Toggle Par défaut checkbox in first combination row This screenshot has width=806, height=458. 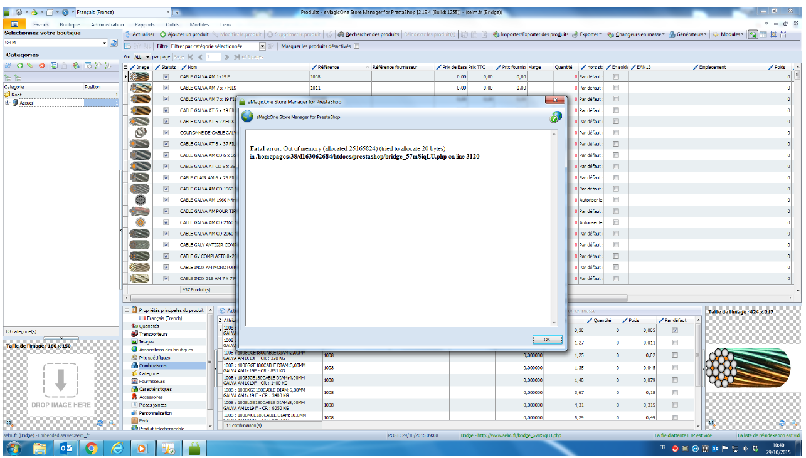[675, 330]
